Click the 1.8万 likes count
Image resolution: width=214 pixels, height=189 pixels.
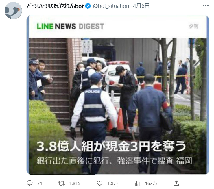coord(112,184)
